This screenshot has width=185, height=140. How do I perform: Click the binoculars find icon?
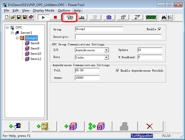click(x=164, y=17)
